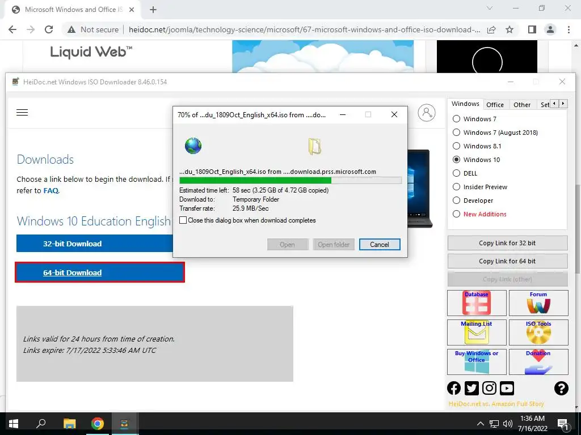581x435 pixels.
Task: Switch to Chrome in taskbar
Action: click(97, 424)
